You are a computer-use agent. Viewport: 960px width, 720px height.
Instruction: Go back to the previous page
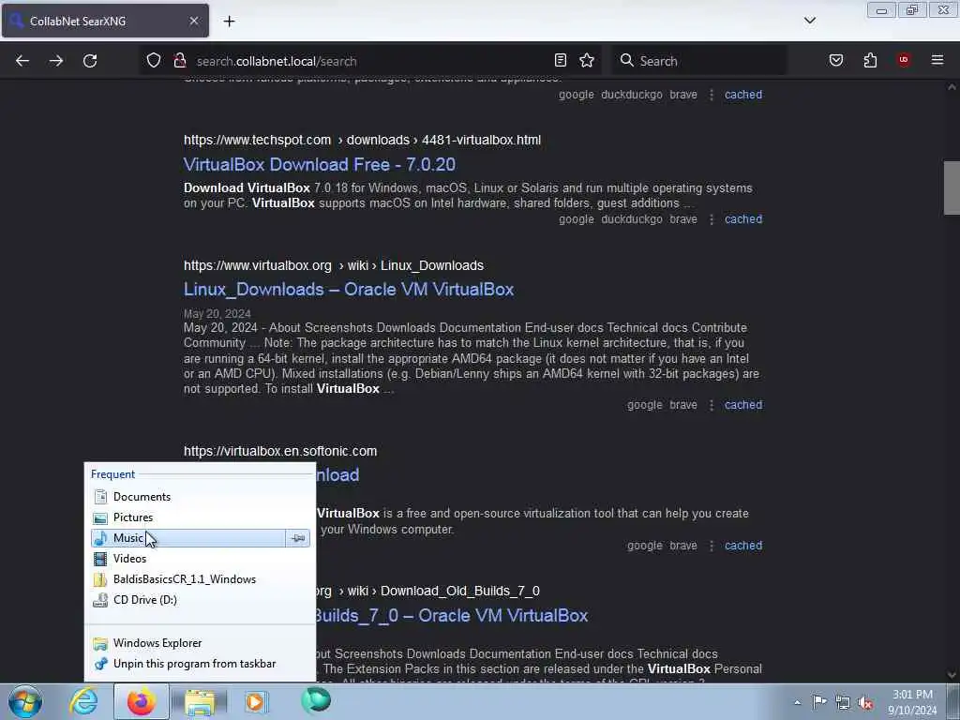click(x=22, y=61)
